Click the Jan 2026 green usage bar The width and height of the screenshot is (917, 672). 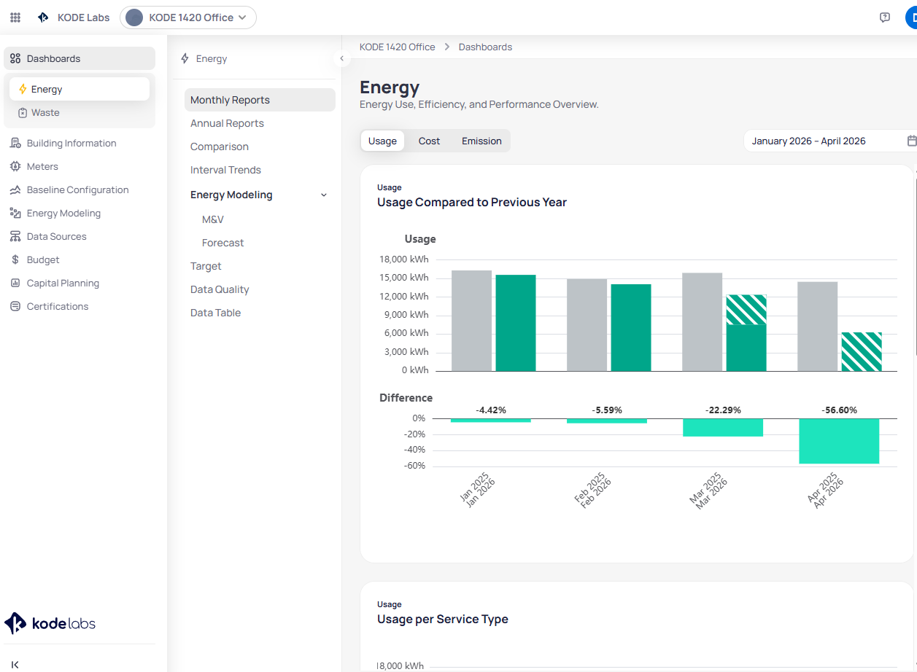[516, 323]
